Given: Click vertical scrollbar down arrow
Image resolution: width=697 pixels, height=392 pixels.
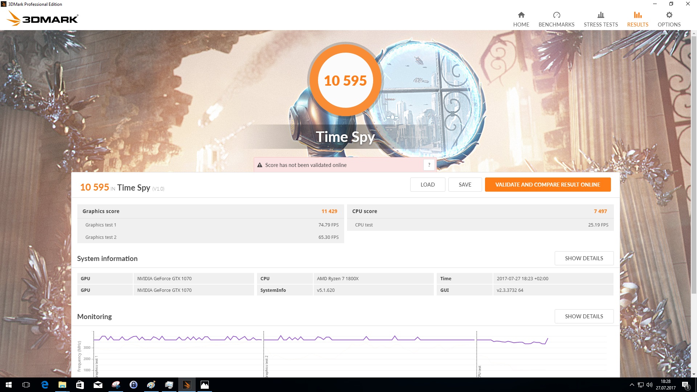Looking at the screenshot, I should coord(694,374).
